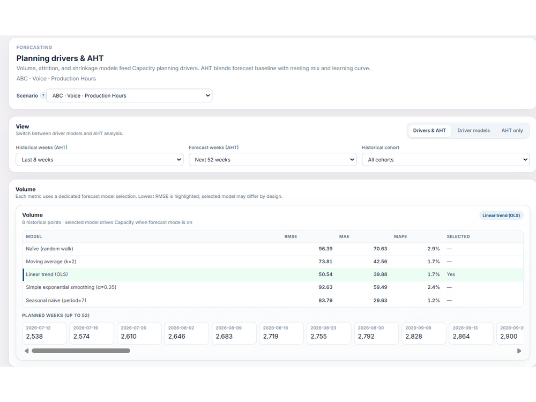Select the Simple exponential smoothing row

(273, 287)
